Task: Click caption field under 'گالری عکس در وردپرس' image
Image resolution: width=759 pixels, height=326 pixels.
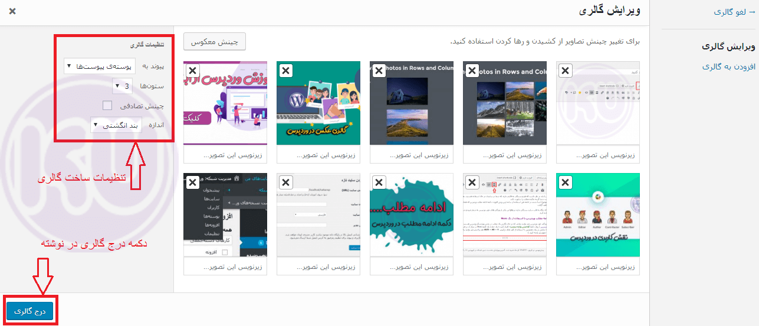Action: click(318, 155)
